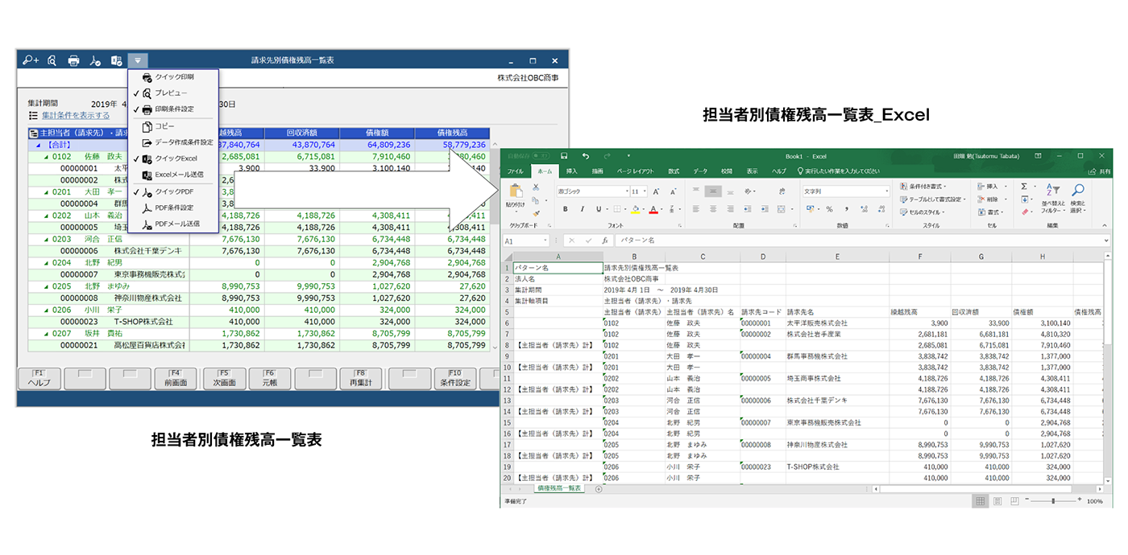Open print preview from the OBC toolbar
Screen dimensions: 1128x555
tap(52, 60)
